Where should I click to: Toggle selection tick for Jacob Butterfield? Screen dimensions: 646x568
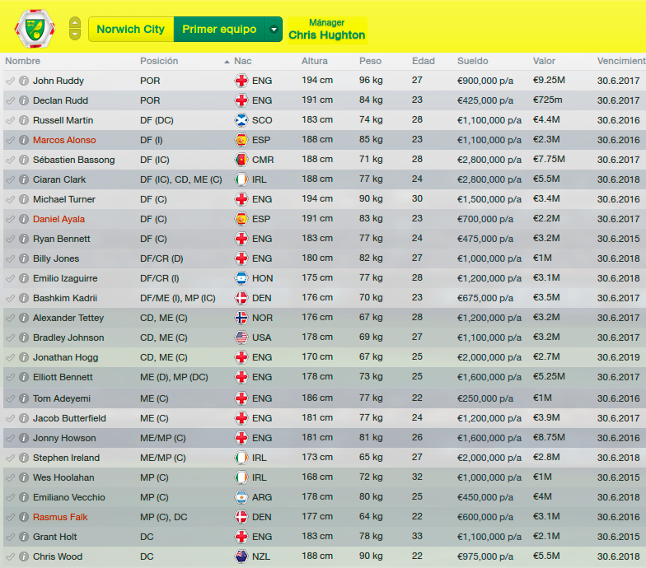point(10,418)
